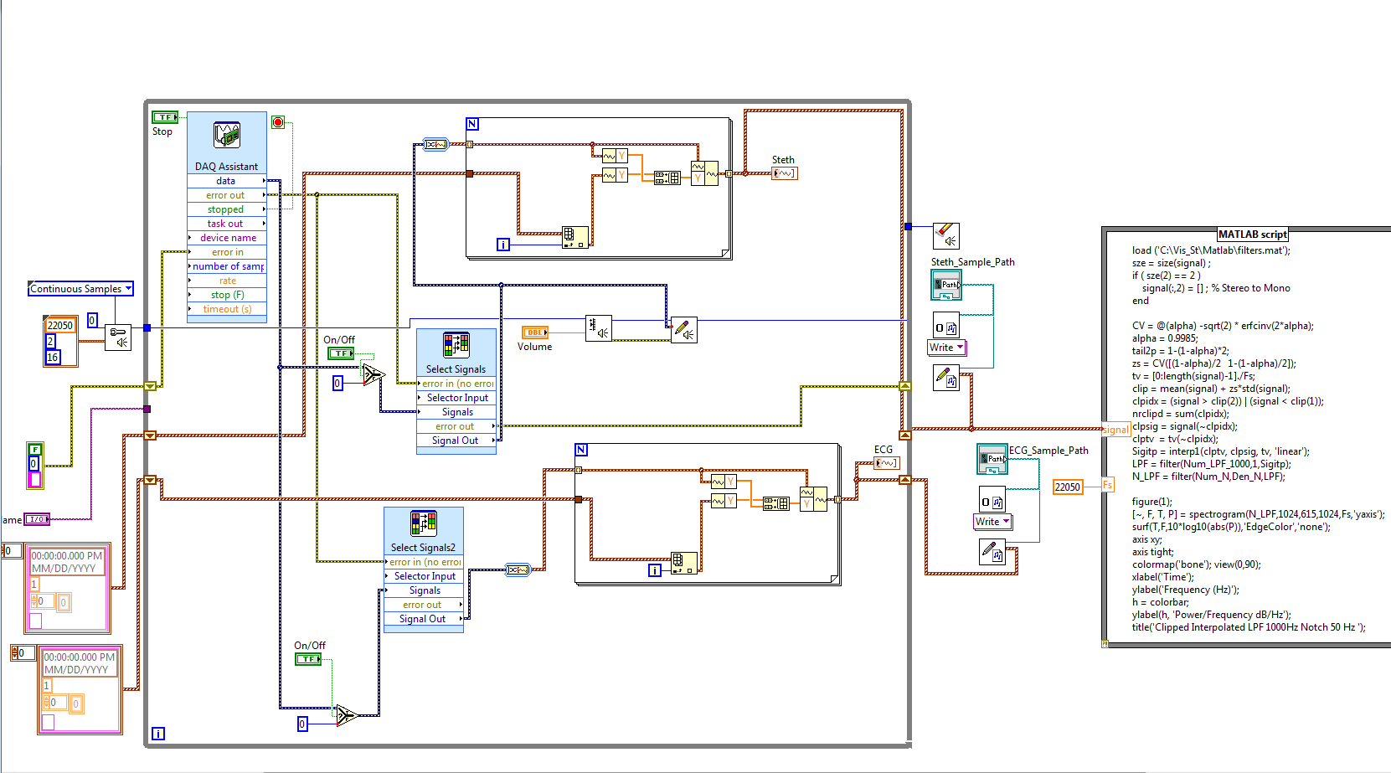Open the DAQ Assistant express VI icon

(x=227, y=135)
